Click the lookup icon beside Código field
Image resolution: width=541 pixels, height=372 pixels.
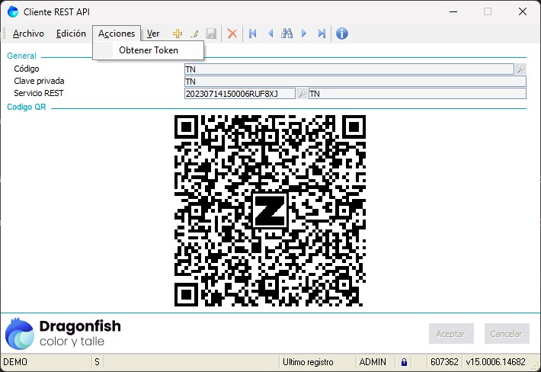(520, 69)
